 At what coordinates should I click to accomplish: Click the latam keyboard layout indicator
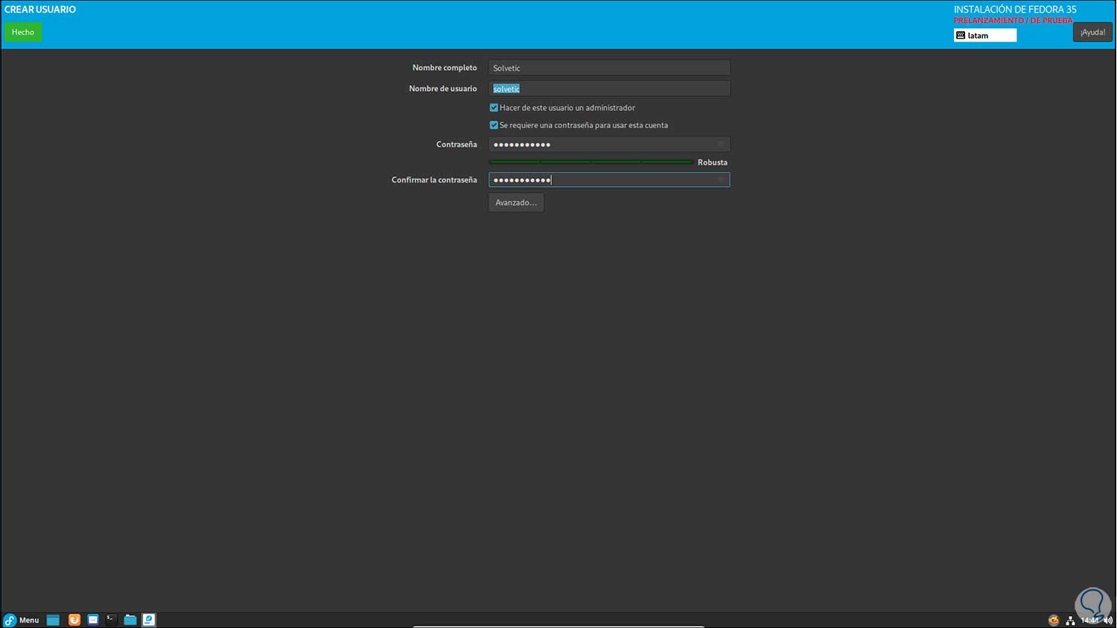tap(985, 35)
